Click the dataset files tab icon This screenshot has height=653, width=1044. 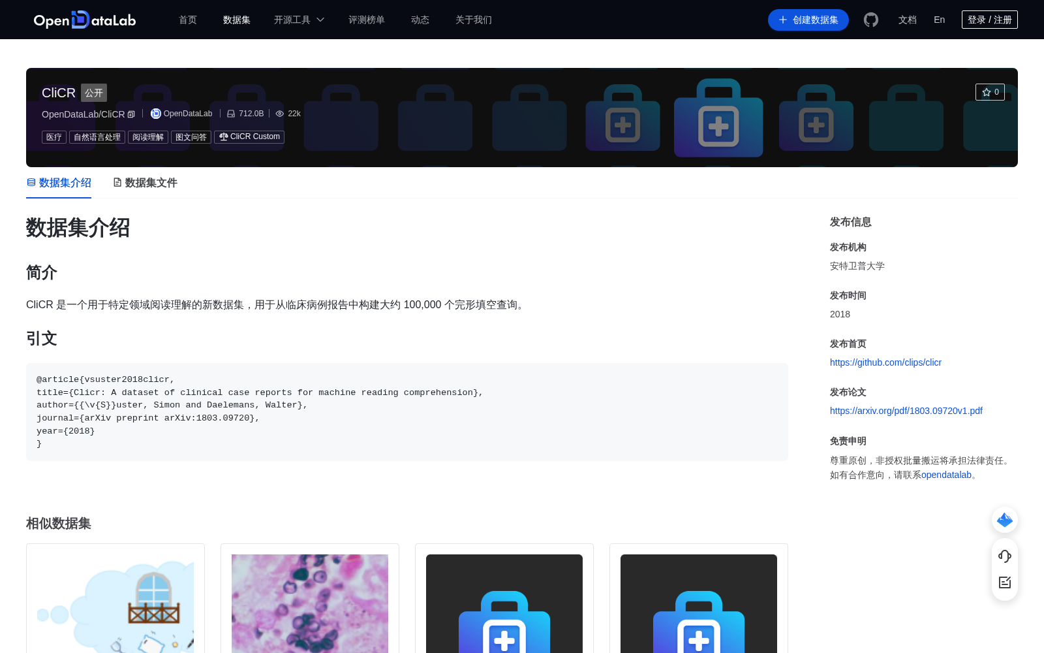117,182
